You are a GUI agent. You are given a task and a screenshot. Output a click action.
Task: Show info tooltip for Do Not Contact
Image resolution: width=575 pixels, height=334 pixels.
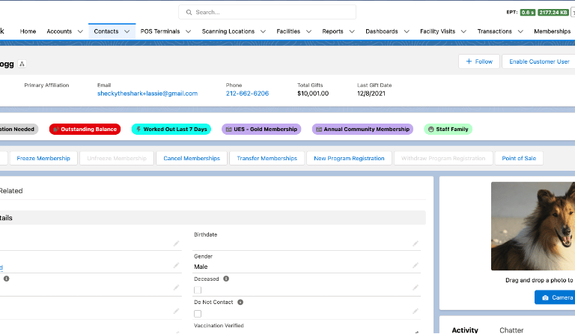240,302
